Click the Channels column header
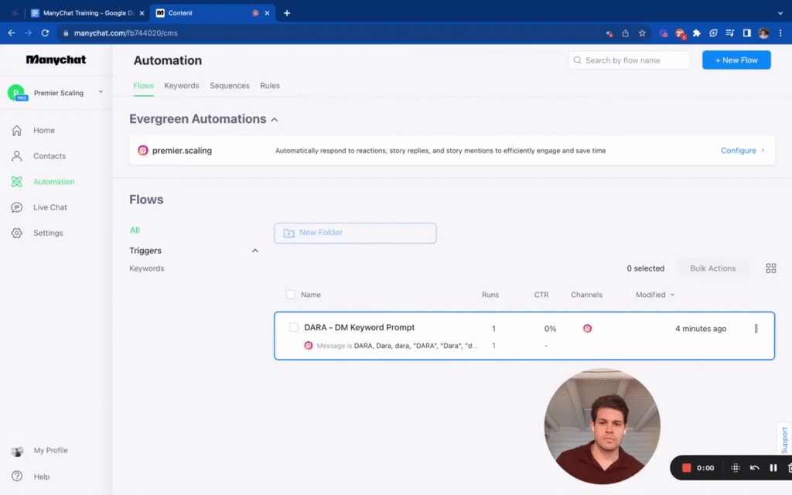792x495 pixels. pos(586,295)
